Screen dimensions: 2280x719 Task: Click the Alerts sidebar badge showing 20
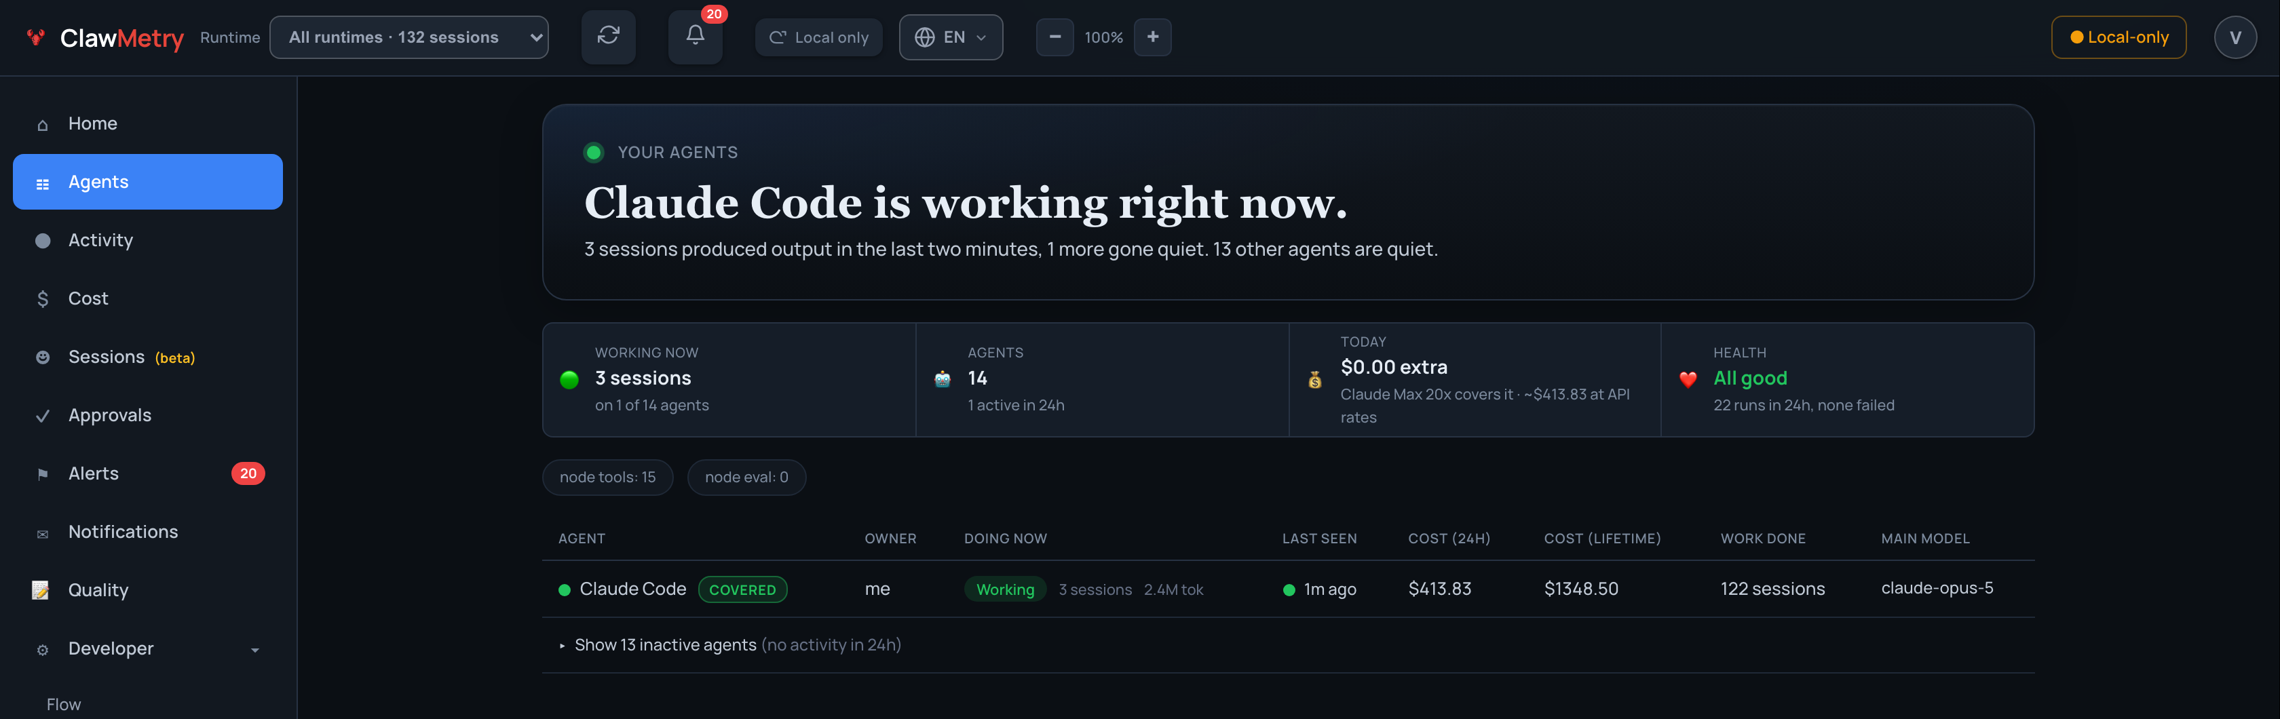248,473
